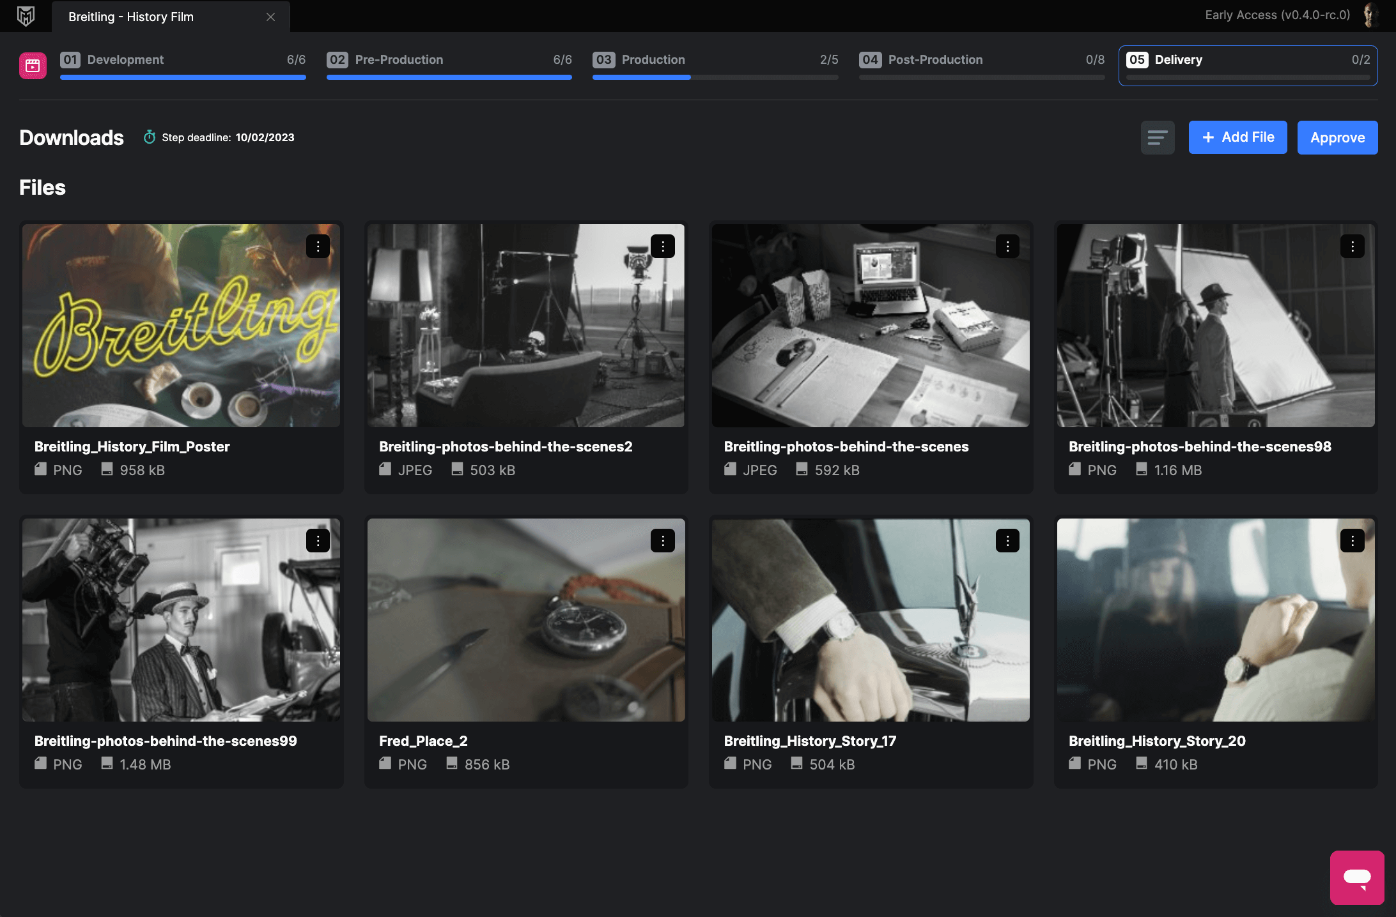Click the Production progress bar
Image resolution: width=1396 pixels, height=917 pixels.
pos(715,77)
